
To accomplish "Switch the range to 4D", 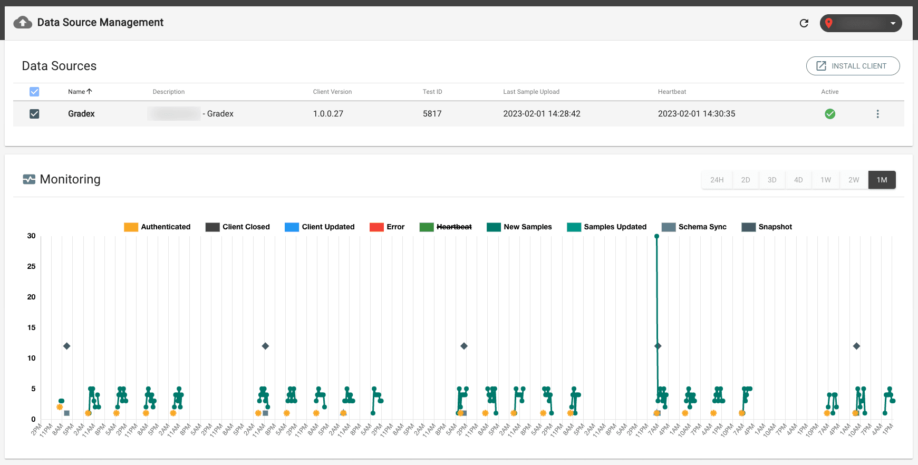I will [x=798, y=180].
